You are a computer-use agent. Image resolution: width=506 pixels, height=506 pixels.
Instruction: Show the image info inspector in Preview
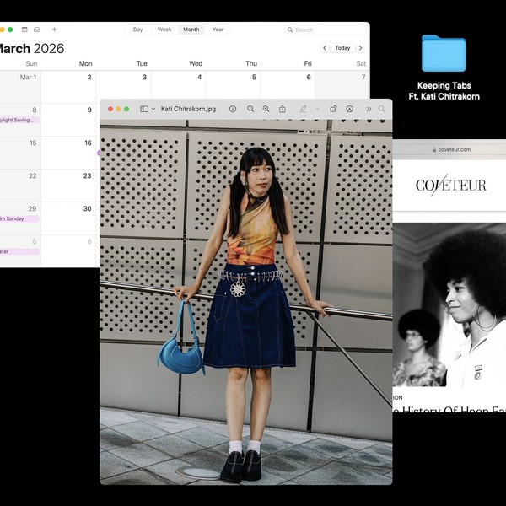233,109
